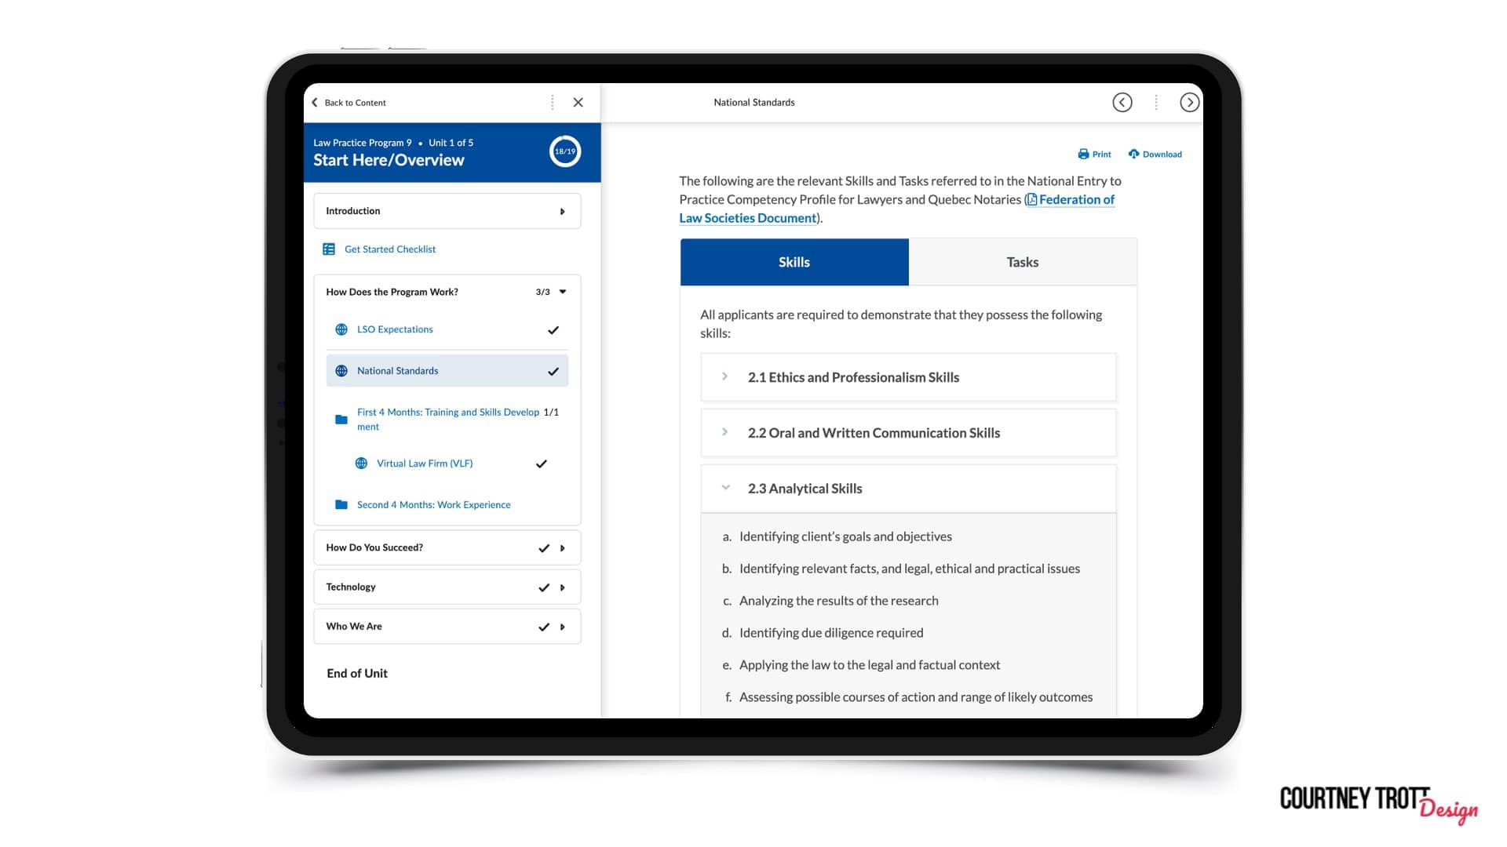Viewport: 1507px width, 847px height.
Task: Open Get Started Checklist link
Action: coord(390,249)
